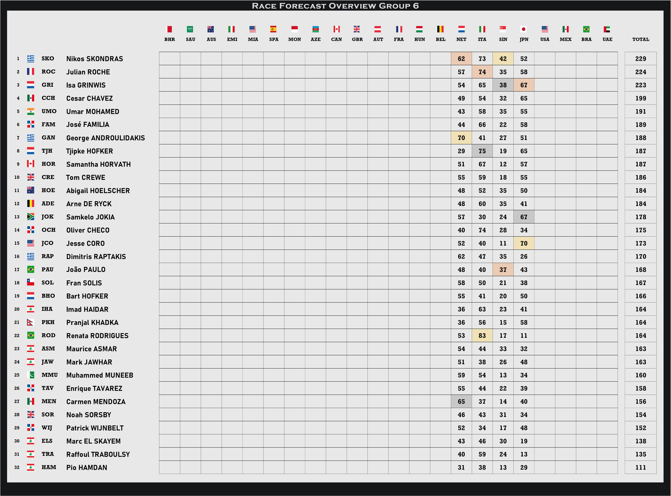The image size is (671, 496).
Task: Click Nikos Skondras's Greek flag icon
Action: click(x=31, y=59)
